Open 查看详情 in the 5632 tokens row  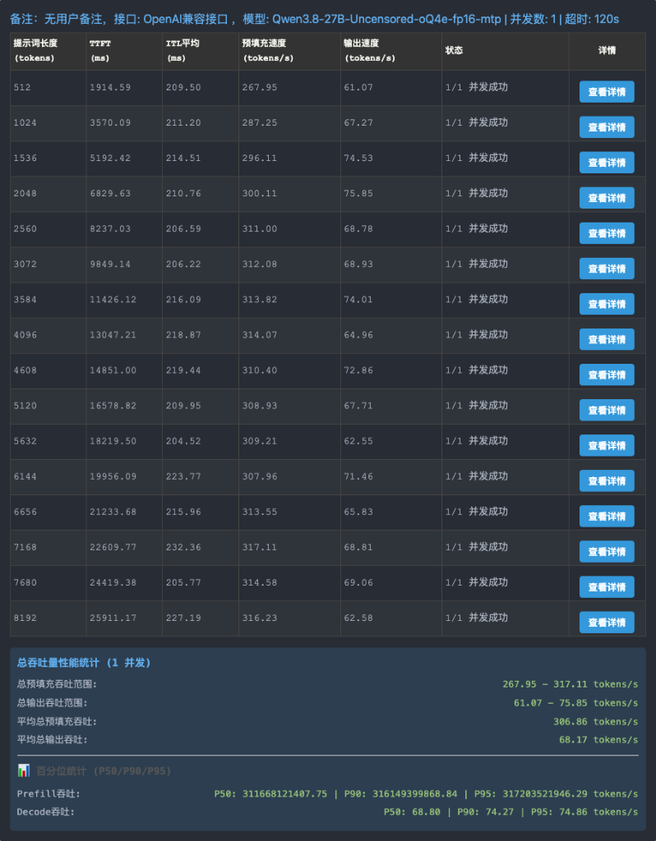click(607, 446)
